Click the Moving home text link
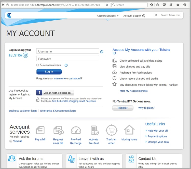The height and width of the screenshot is (169, 191). pos(129,139)
